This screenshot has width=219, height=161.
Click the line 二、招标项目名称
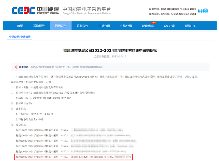pos(53,93)
